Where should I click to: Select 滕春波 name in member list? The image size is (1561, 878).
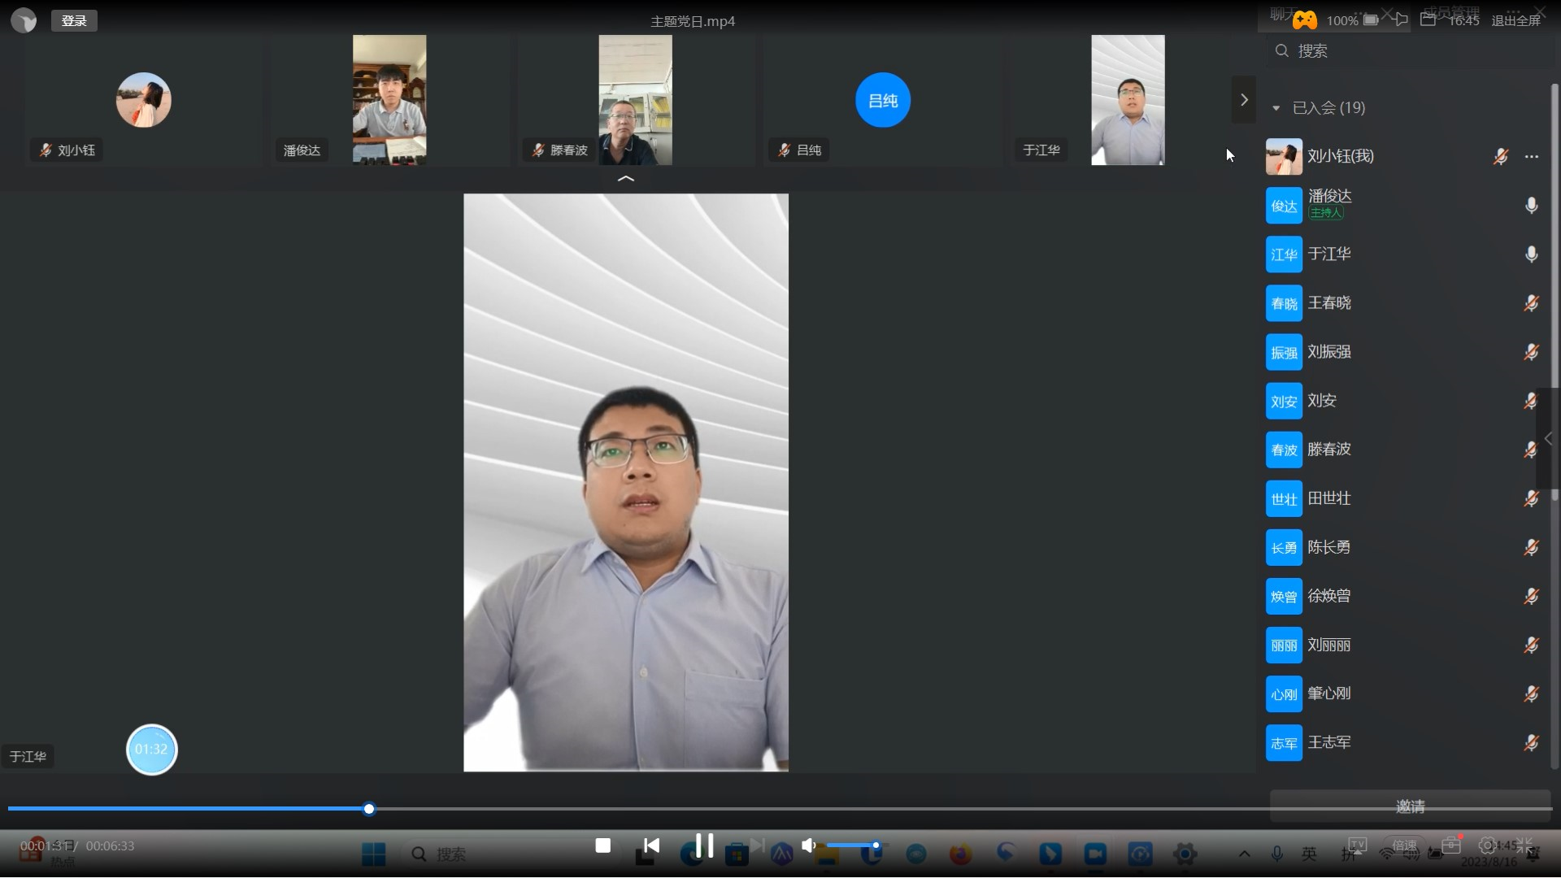1329,449
